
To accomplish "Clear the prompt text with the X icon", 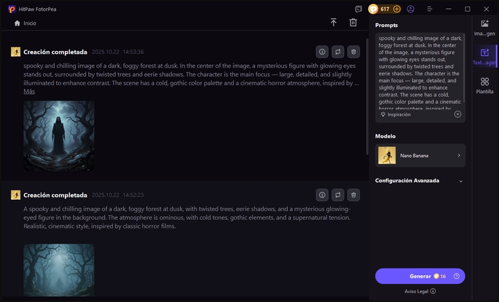I will coord(457,115).
